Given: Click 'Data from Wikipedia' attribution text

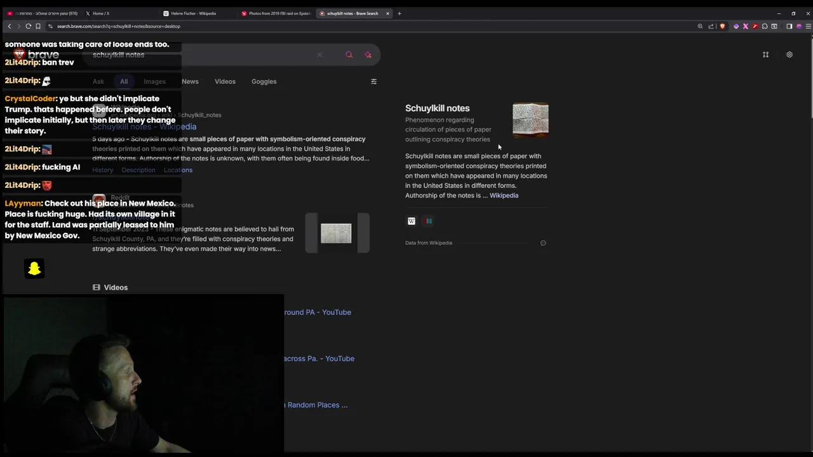Looking at the screenshot, I should (429, 242).
